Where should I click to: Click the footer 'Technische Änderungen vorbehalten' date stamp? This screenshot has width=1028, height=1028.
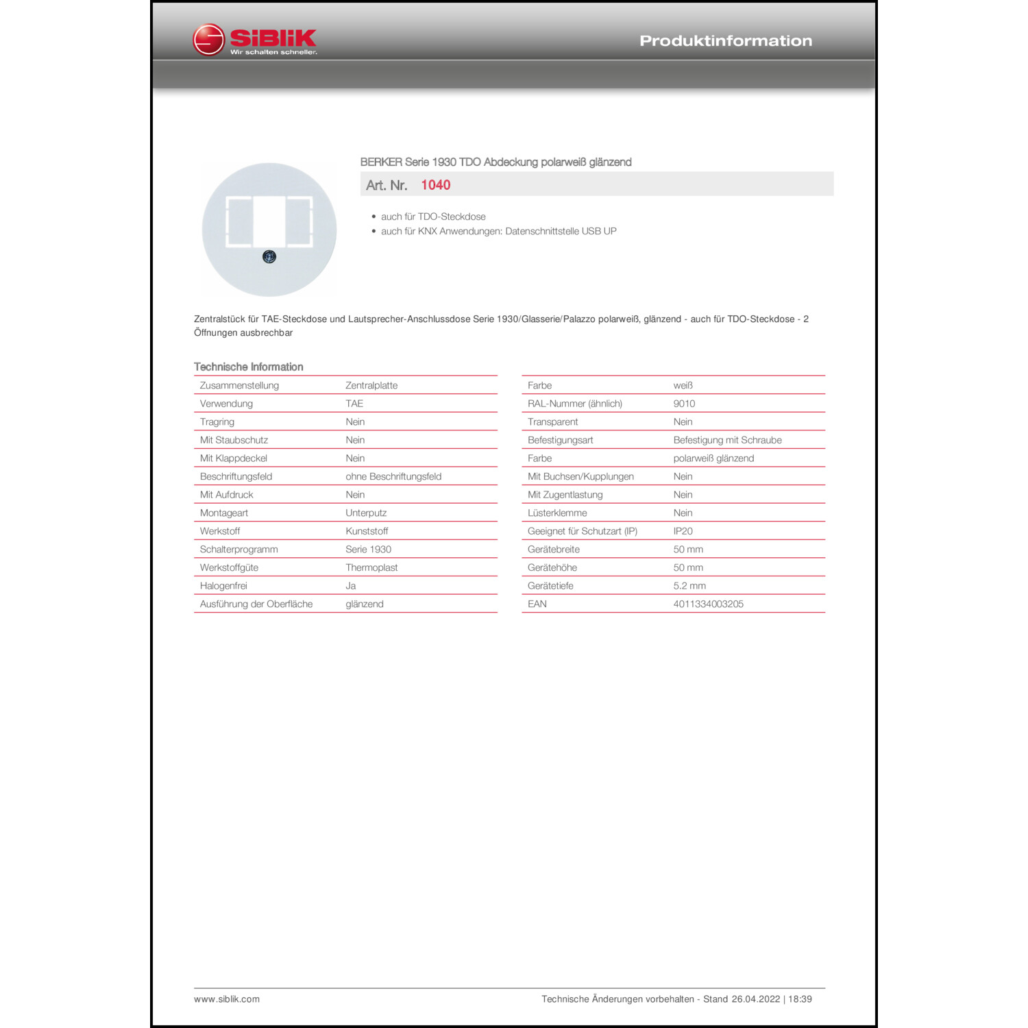point(676,999)
